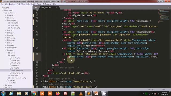The height and width of the screenshot is (96, 171).
Task: Expand the language folder
Action: click(5, 38)
